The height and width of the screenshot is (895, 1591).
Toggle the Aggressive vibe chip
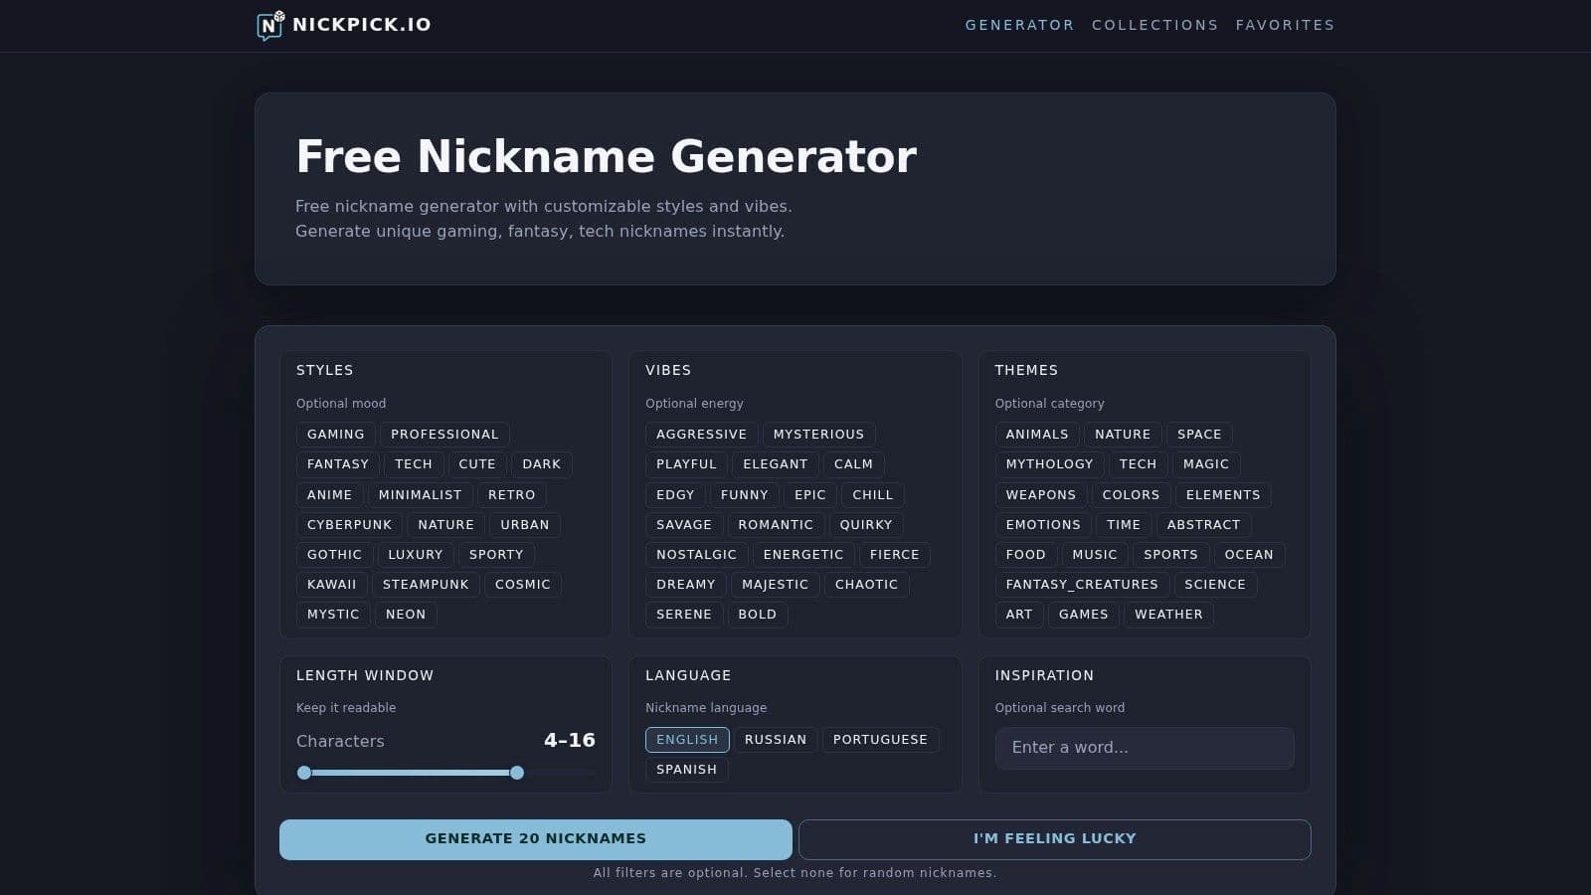click(x=701, y=435)
